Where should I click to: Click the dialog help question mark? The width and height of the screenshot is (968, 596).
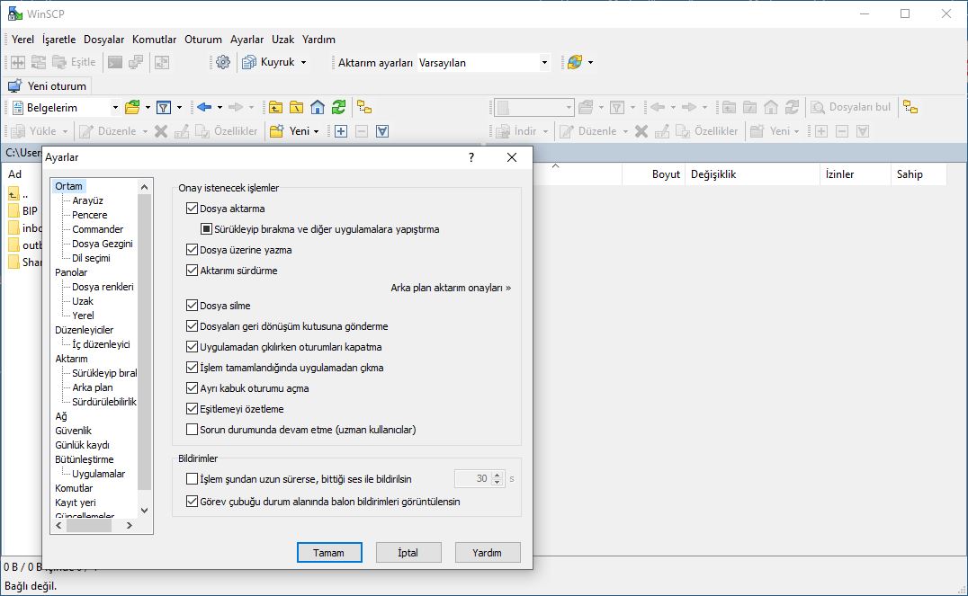471,157
